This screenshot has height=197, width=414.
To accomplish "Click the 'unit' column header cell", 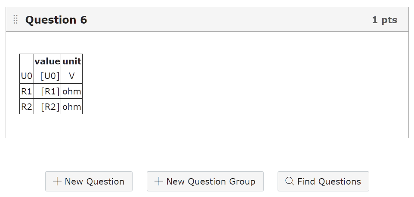I will (x=71, y=61).
